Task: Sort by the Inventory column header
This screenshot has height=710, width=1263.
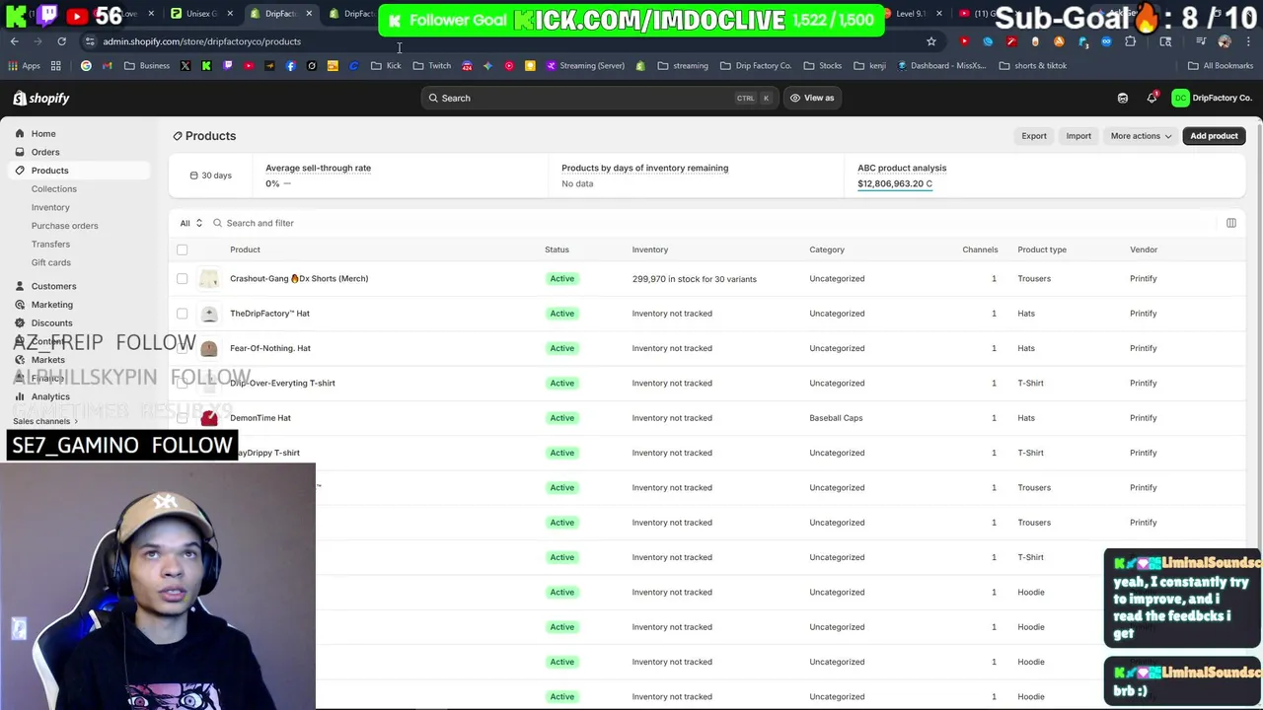Action: pyautogui.click(x=650, y=249)
